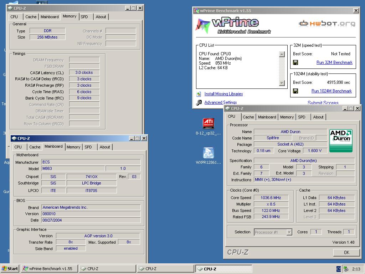Open the Mainboard tab in the Memory CPU-Z window

pos(50,17)
